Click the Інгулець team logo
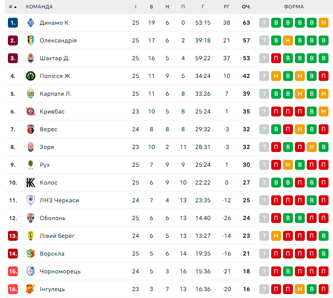This screenshot has width=333, height=298. [x=31, y=289]
